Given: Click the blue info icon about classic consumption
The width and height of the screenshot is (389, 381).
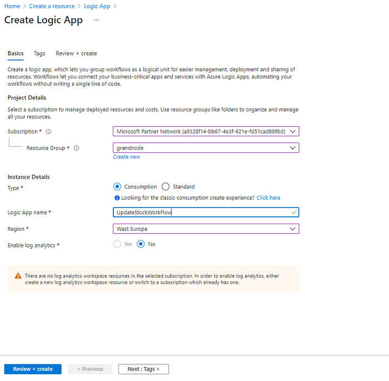Looking at the screenshot, I should (117, 198).
